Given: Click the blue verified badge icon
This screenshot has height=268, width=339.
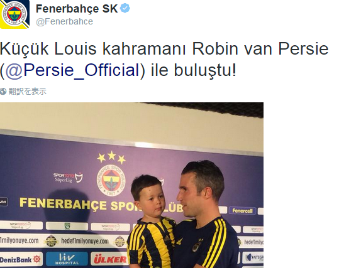Looking at the screenshot, I should pos(125,8).
